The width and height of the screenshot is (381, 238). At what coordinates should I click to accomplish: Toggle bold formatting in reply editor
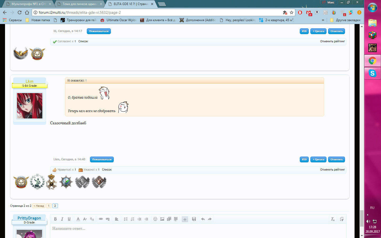pos(55,219)
